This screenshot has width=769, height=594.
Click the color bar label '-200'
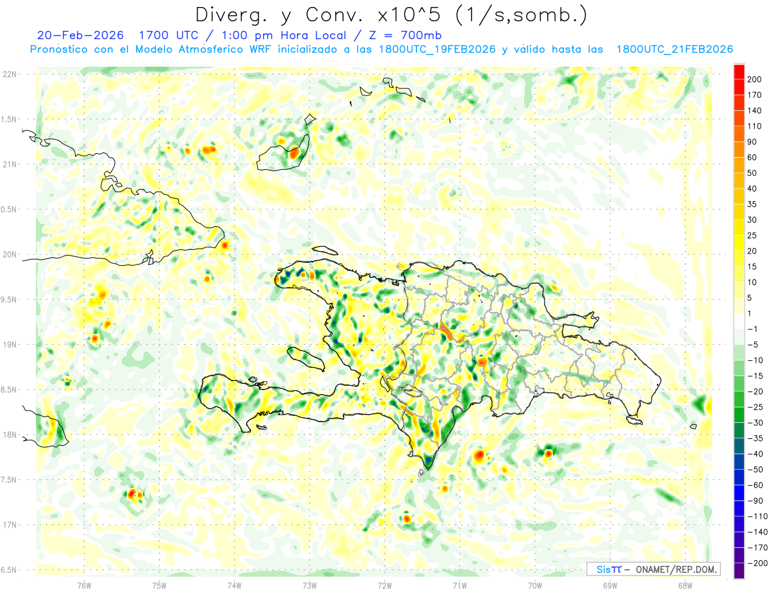pyautogui.click(x=757, y=563)
